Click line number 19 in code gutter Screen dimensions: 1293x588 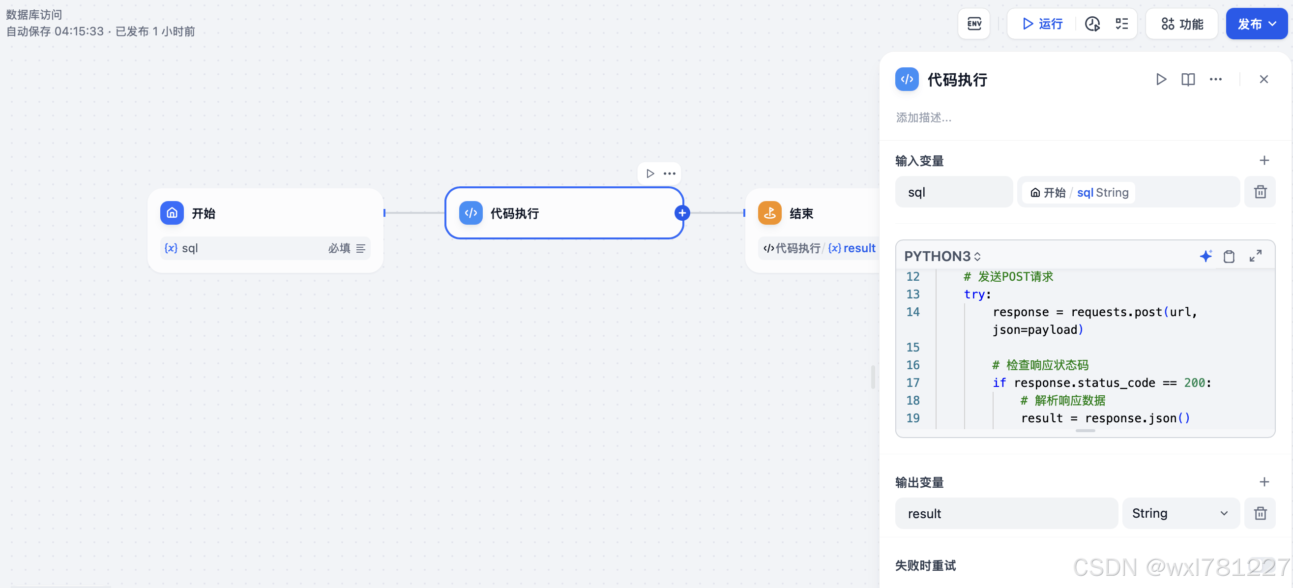(x=912, y=418)
